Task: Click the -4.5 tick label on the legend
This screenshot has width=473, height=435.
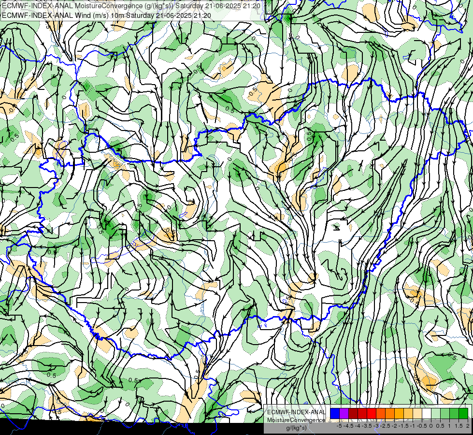Action: point(348,426)
